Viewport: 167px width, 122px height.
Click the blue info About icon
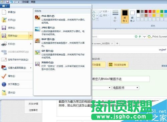tap(4, 84)
